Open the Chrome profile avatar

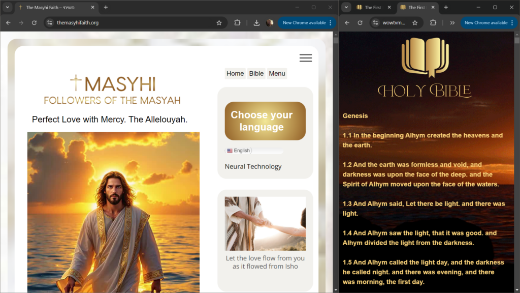[270, 22]
